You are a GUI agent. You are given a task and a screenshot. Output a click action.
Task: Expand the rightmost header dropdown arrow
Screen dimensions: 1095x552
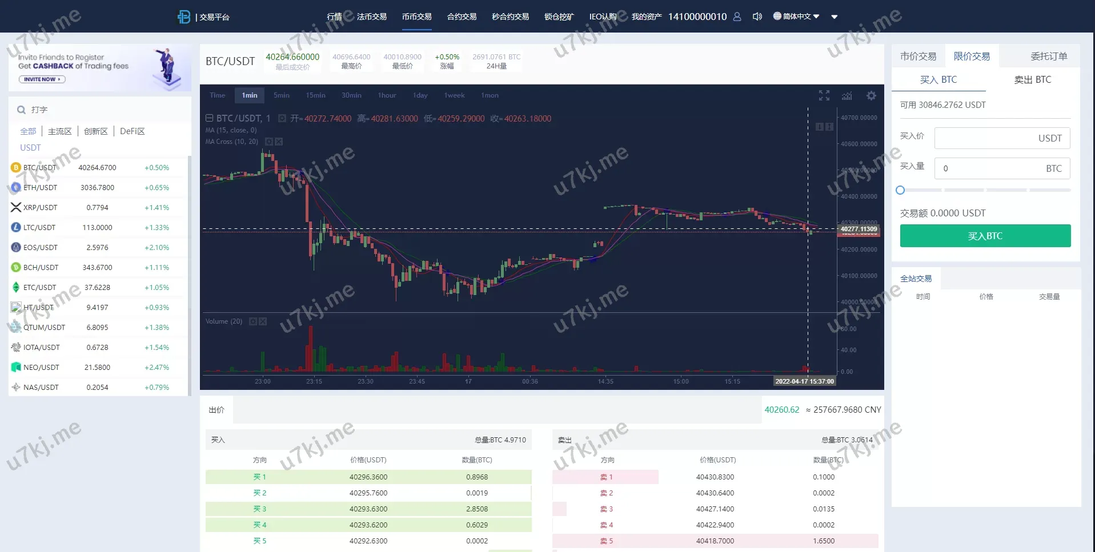pyautogui.click(x=834, y=17)
